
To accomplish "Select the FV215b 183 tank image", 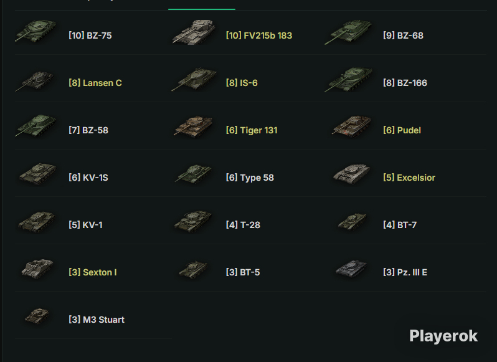I will [x=194, y=32].
